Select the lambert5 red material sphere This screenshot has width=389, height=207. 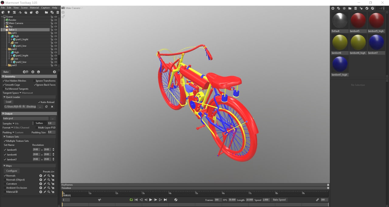click(358, 21)
